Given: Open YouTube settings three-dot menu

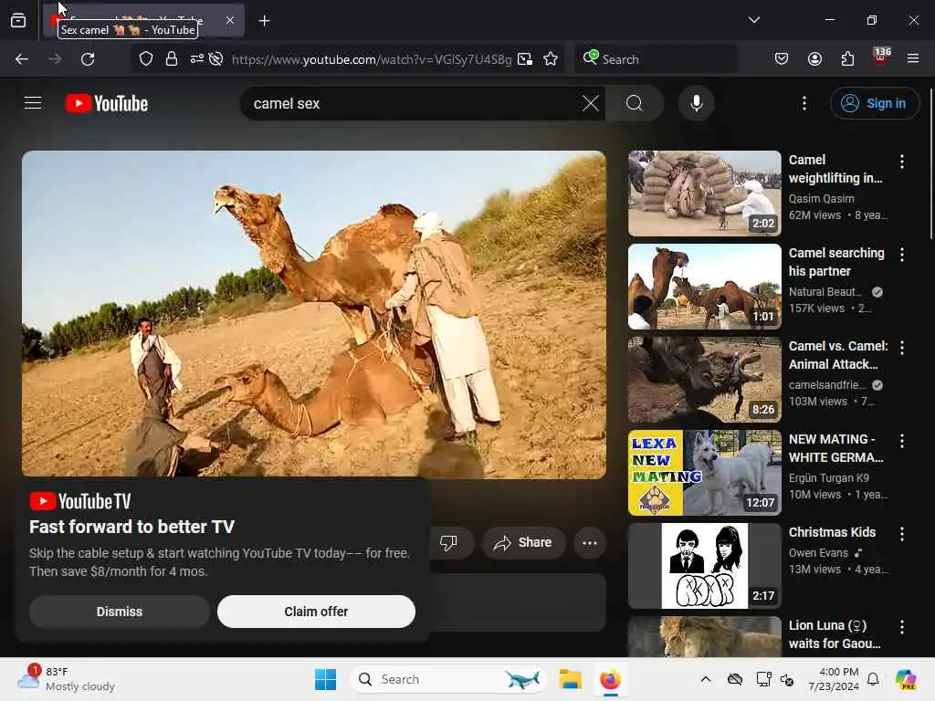Looking at the screenshot, I should click(804, 103).
